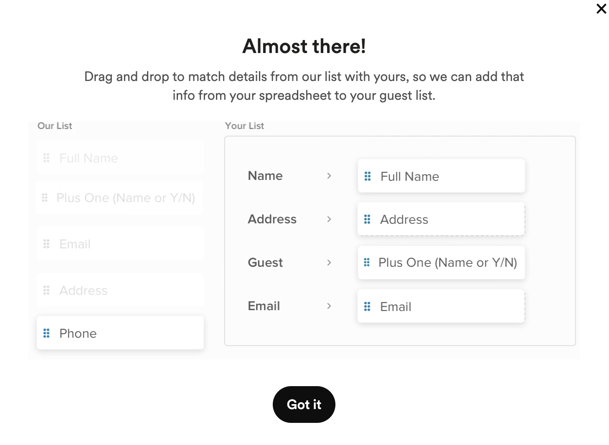Click the chevron next to Name
This screenshot has width=609, height=445.
[329, 176]
